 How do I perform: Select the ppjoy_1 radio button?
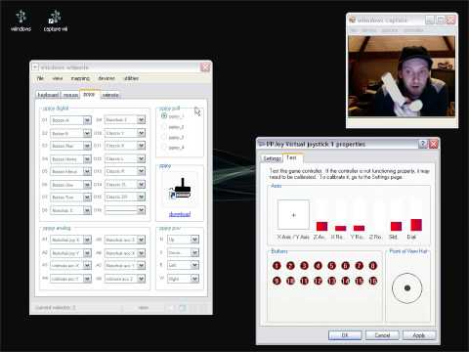[164, 116]
